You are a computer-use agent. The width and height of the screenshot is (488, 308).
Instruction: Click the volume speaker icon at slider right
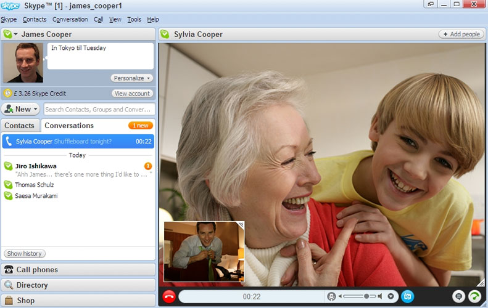[379, 296]
